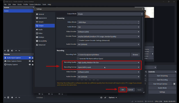Click Start Recording in Controls
This screenshot has height=103, width=179.
pyautogui.click(x=162, y=80)
